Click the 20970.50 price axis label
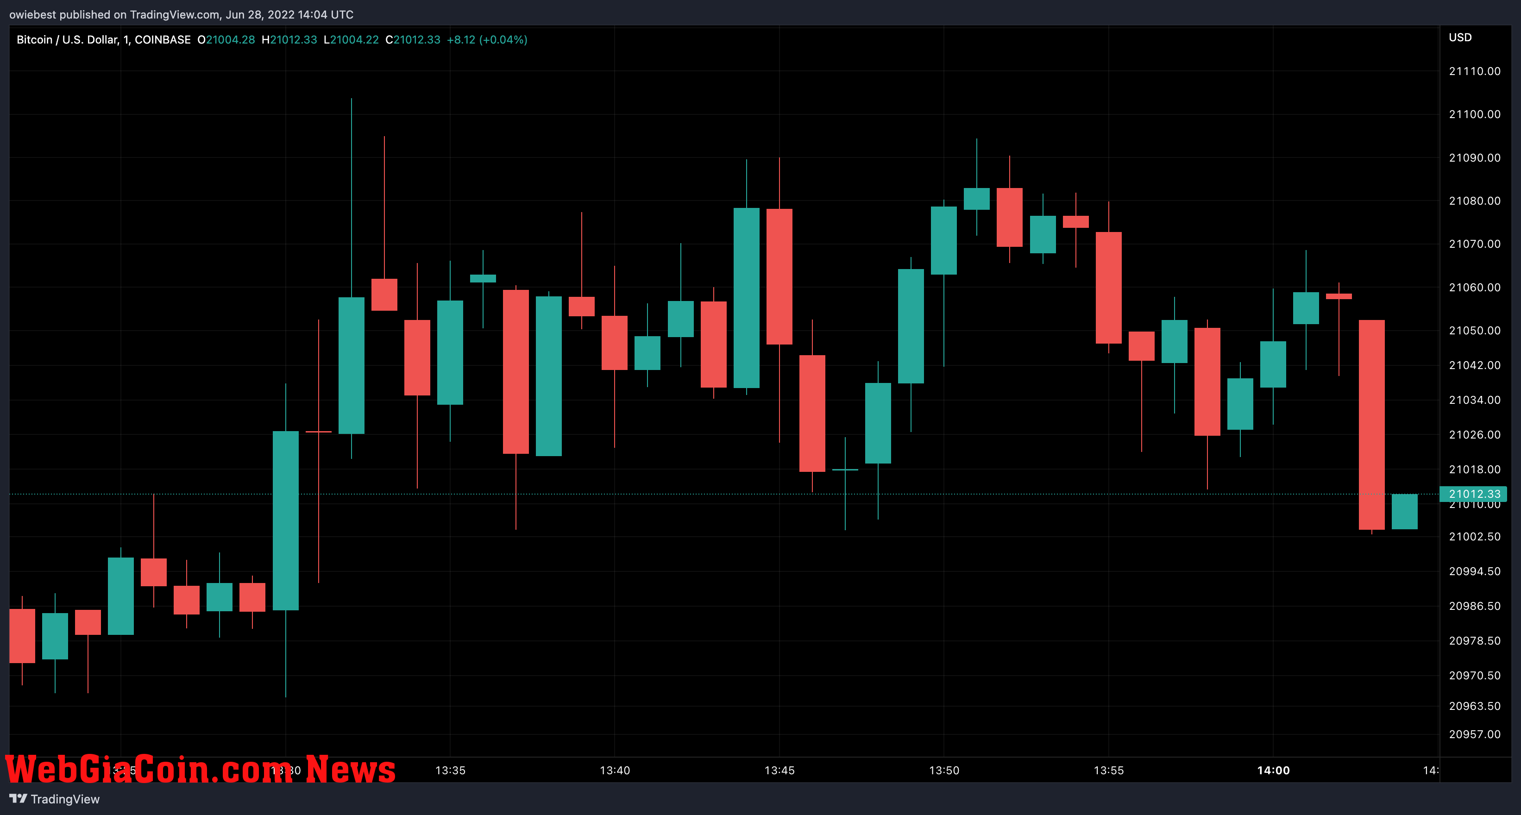 click(1474, 675)
